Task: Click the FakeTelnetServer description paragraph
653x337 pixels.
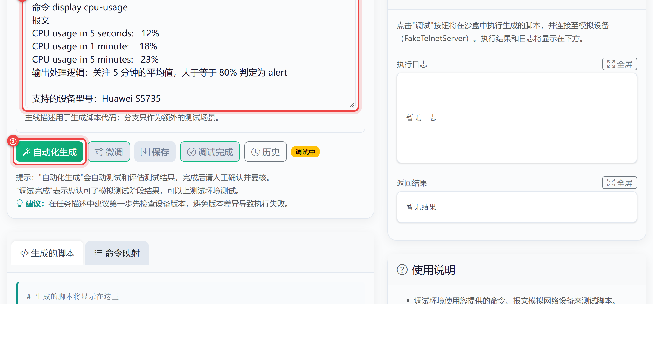Action: 503,32
